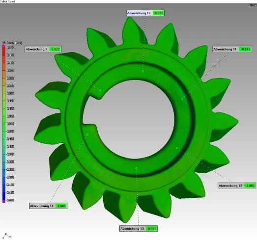Click the XYZ coordinate axis indicator
257x240 pixels.
[x=7, y=236]
